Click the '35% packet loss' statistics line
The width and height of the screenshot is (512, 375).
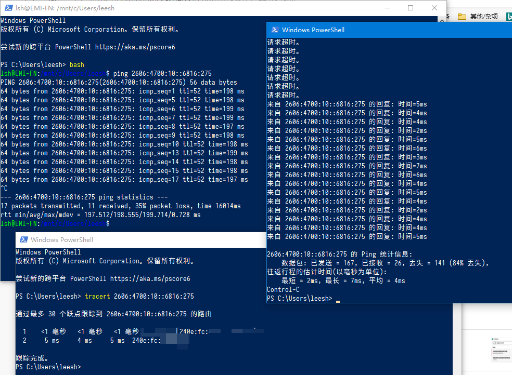point(121,206)
